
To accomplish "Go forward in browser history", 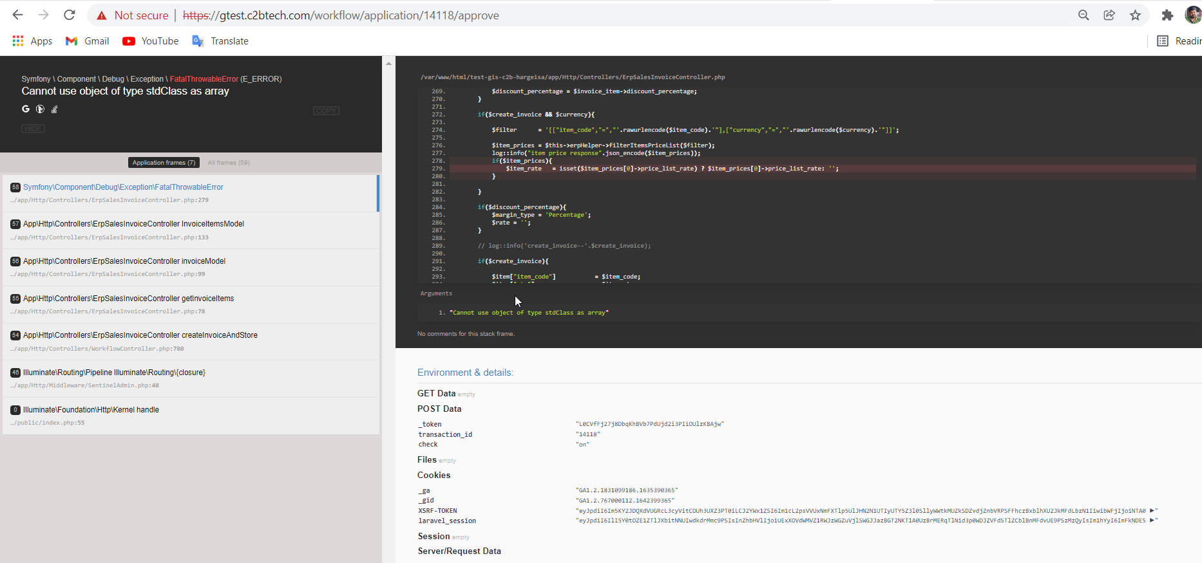I will pos(43,15).
